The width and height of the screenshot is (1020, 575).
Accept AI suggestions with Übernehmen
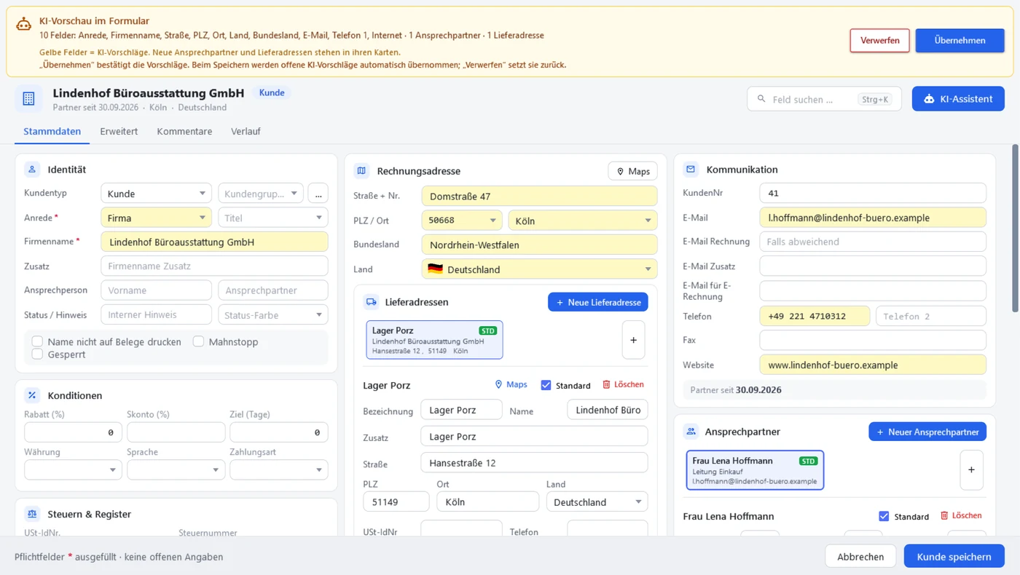(960, 41)
